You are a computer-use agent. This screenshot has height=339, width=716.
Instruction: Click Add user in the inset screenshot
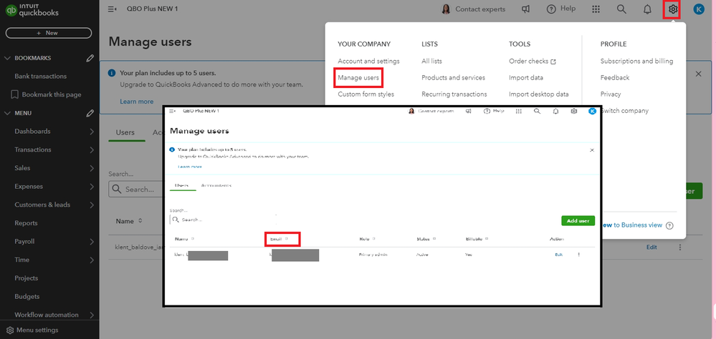coord(578,220)
